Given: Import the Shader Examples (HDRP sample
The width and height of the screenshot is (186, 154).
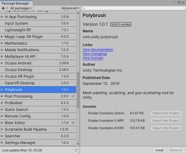Looking at the screenshot, I should click(166, 128).
